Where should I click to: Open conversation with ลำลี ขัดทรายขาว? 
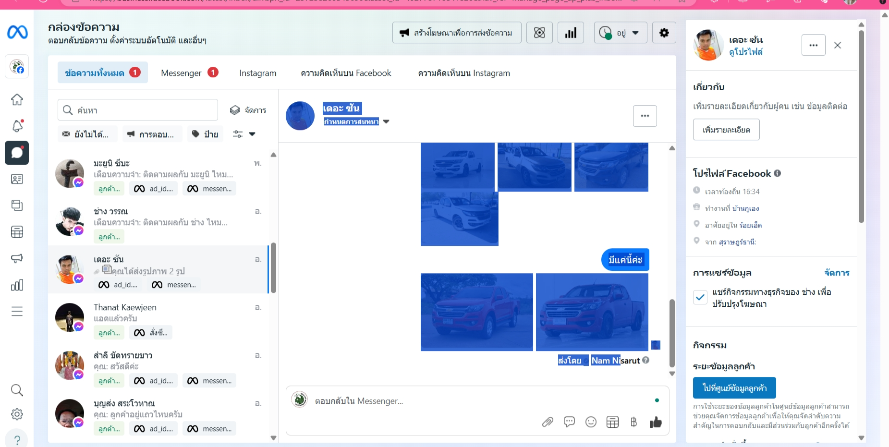pyautogui.click(x=158, y=365)
